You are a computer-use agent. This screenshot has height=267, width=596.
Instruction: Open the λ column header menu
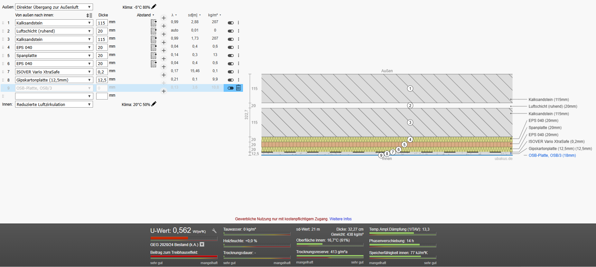pos(174,15)
